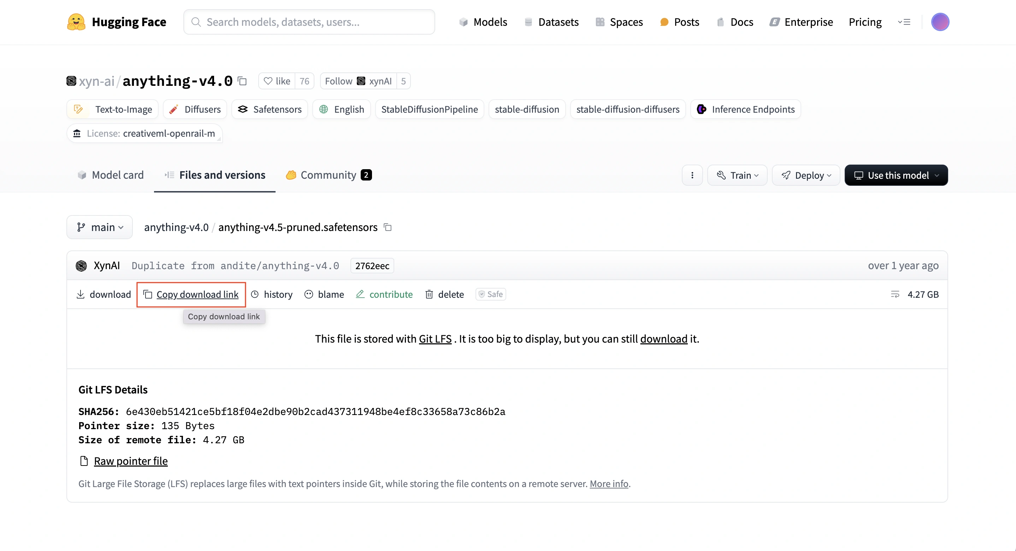
Task: Click the More info link
Action: tap(609, 484)
